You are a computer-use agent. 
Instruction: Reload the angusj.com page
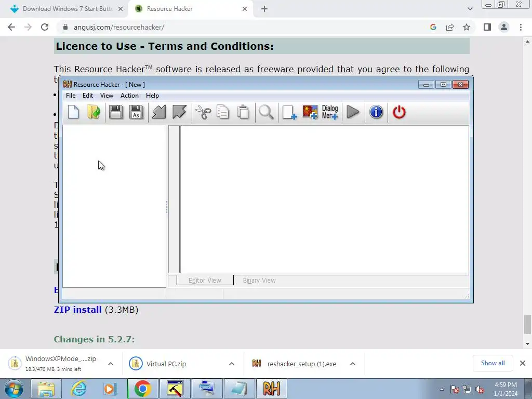(45, 27)
